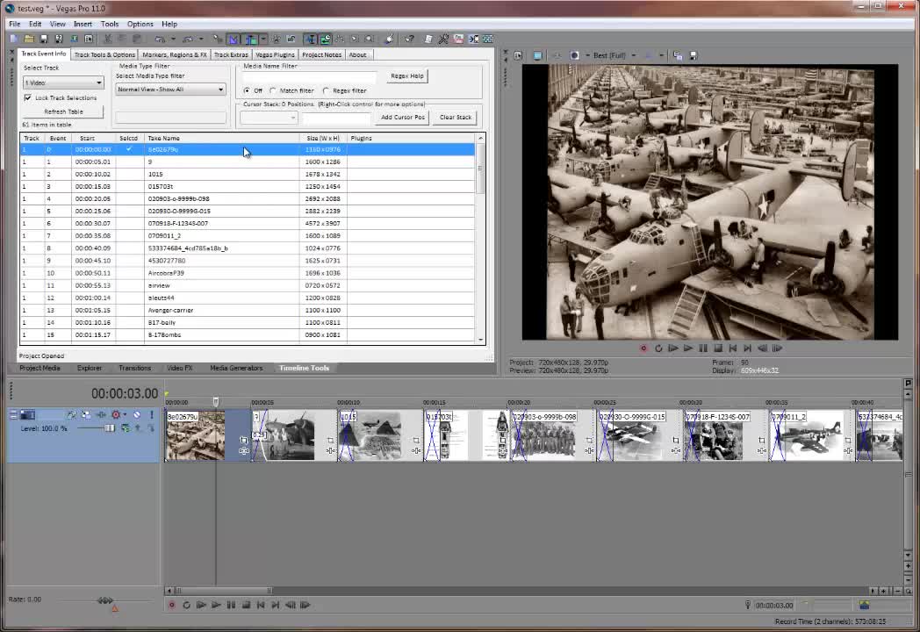Select the Match filter radio button
This screenshot has width=920, height=632.
pyautogui.click(x=273, y=90)
